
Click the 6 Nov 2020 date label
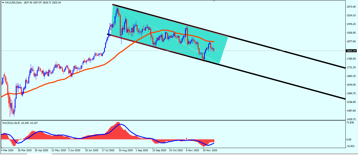192,150
